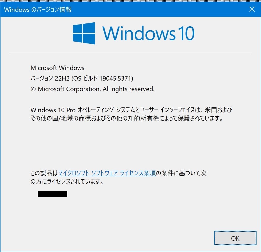Click the blacked-out license holder name
The width and height of the screenshot is (261, 252).
tap(52, 194)
